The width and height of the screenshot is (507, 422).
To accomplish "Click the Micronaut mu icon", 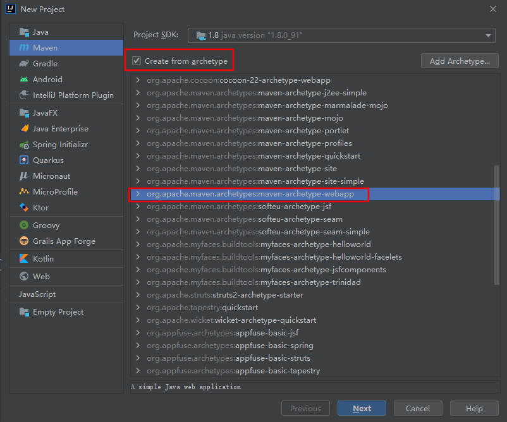I will click(24, 176).
